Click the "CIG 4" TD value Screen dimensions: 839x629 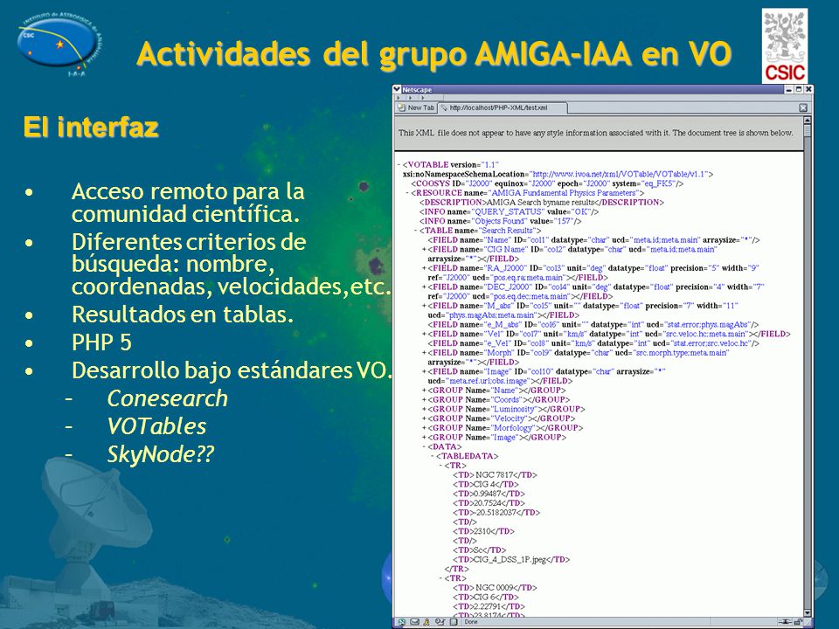pyautogui.click(x=486, y=485)
